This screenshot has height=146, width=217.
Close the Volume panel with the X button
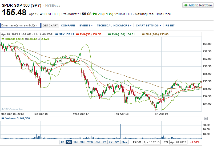click(206, 119)
